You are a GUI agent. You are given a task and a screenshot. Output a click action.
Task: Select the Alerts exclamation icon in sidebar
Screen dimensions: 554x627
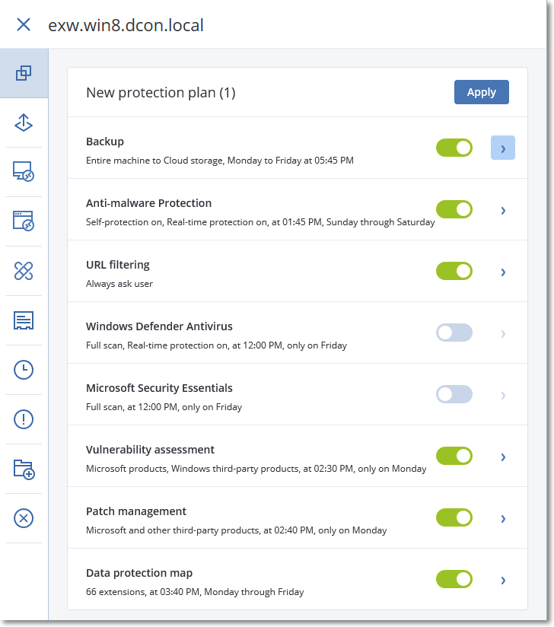click(24, 419)
